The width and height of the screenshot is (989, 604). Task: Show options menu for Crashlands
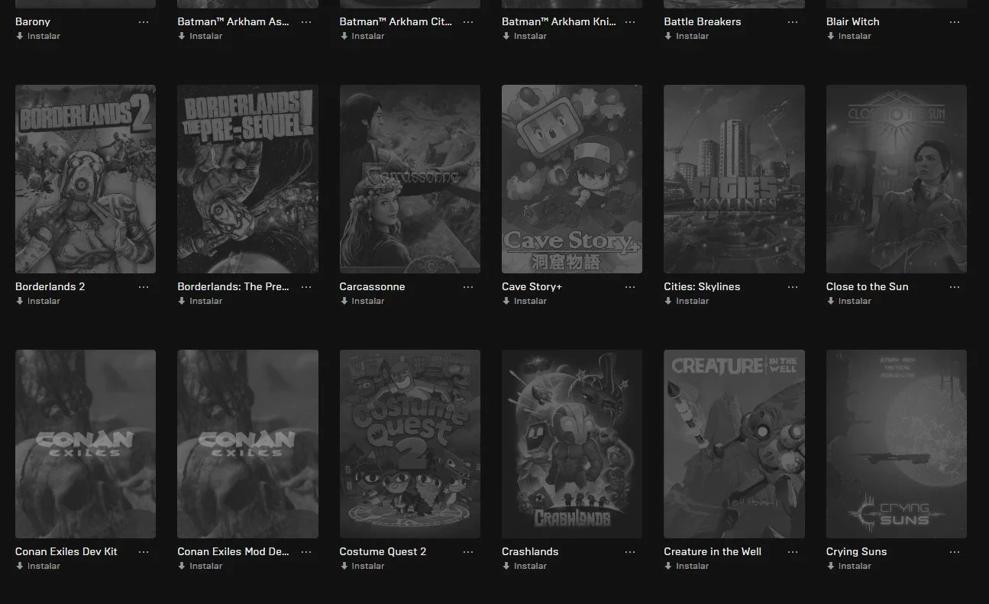630,552
